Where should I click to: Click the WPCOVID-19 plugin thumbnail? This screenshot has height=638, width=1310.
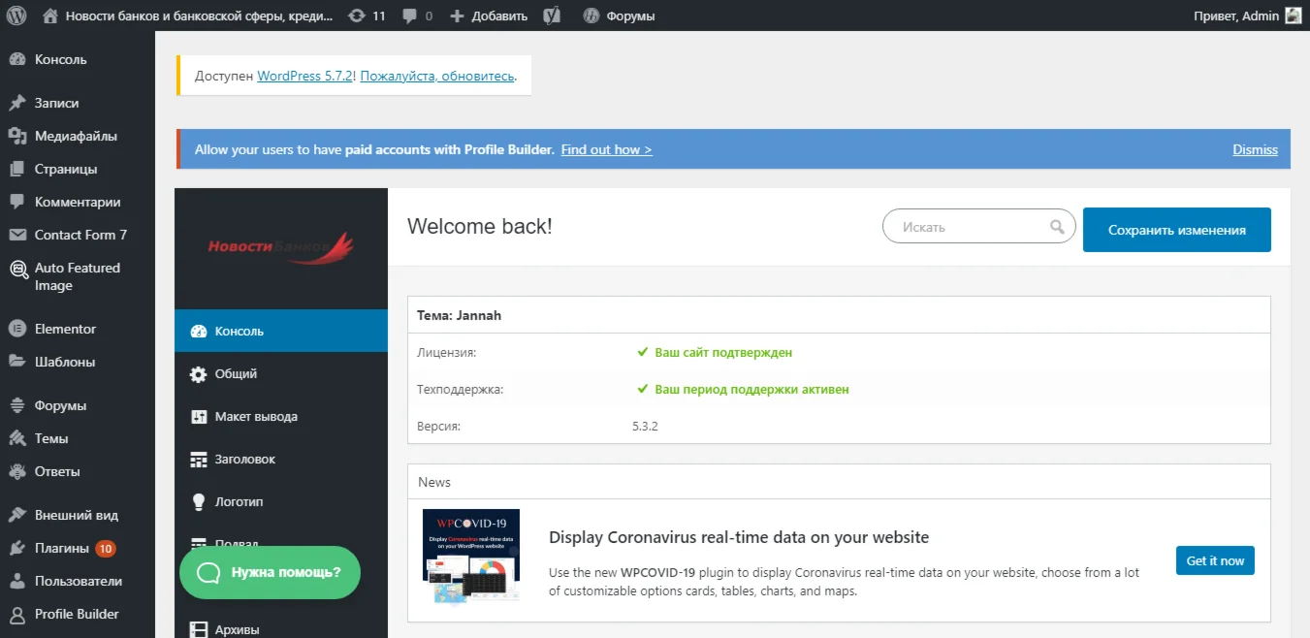[471, 558]
